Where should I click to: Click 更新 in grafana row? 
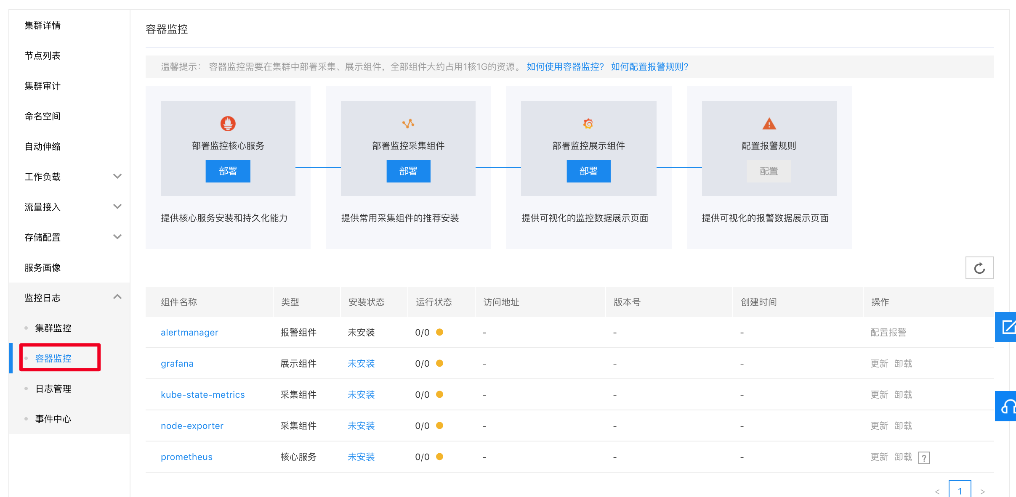click(x=879, y=364)
